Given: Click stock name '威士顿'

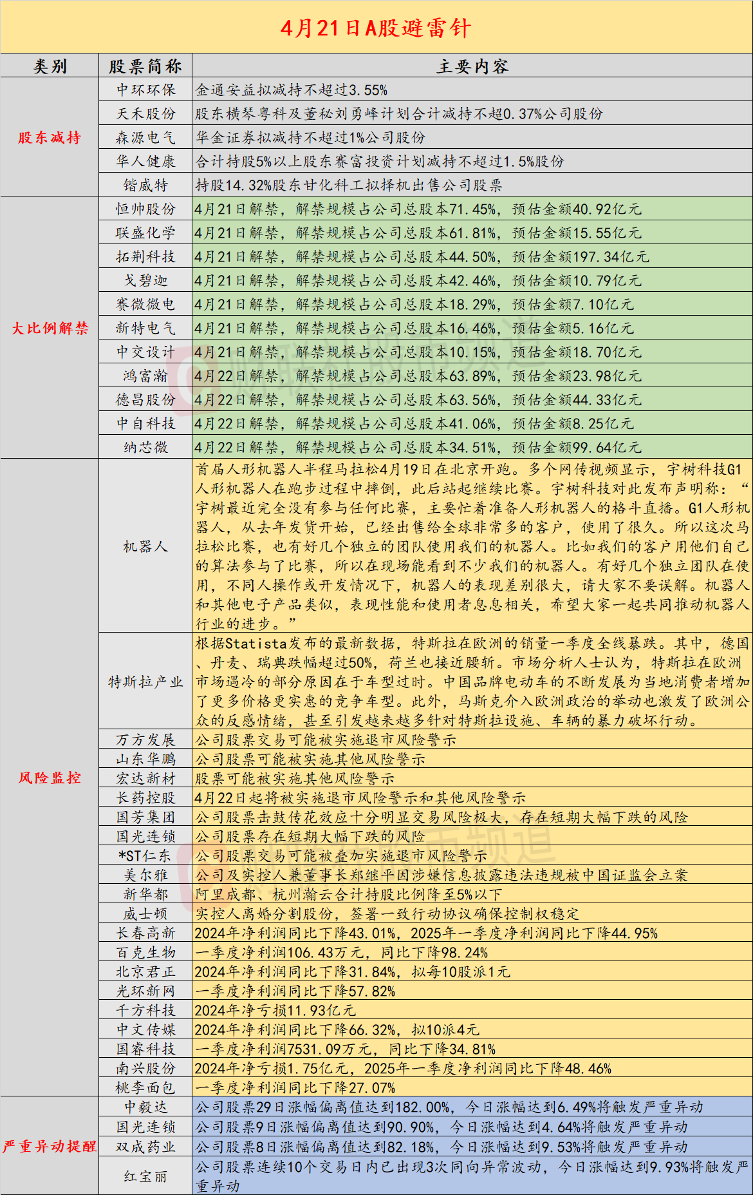Looking at the screenshot, I should [x=145, y=913].
